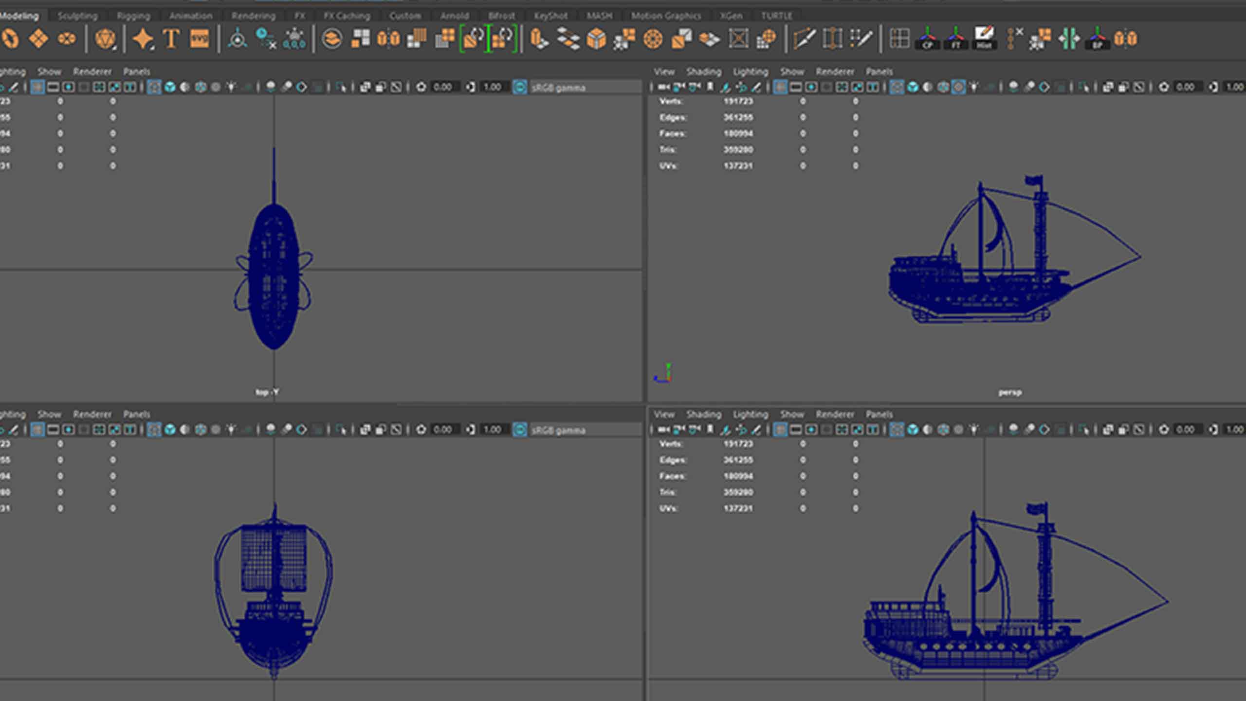Toggle use all lights in top panel
1246x701 pixels.
pyautogui.click(x=231, y=88)
